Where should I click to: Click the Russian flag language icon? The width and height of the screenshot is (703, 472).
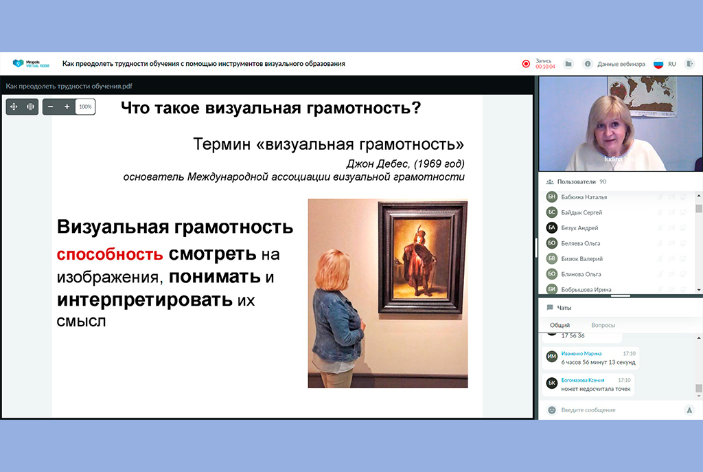(x=658, y=64)
